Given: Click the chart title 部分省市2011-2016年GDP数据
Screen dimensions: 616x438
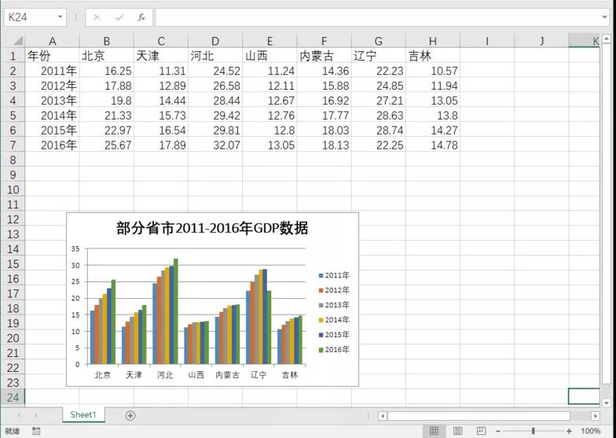Looking at the screenshot, I should coord(212,228).
